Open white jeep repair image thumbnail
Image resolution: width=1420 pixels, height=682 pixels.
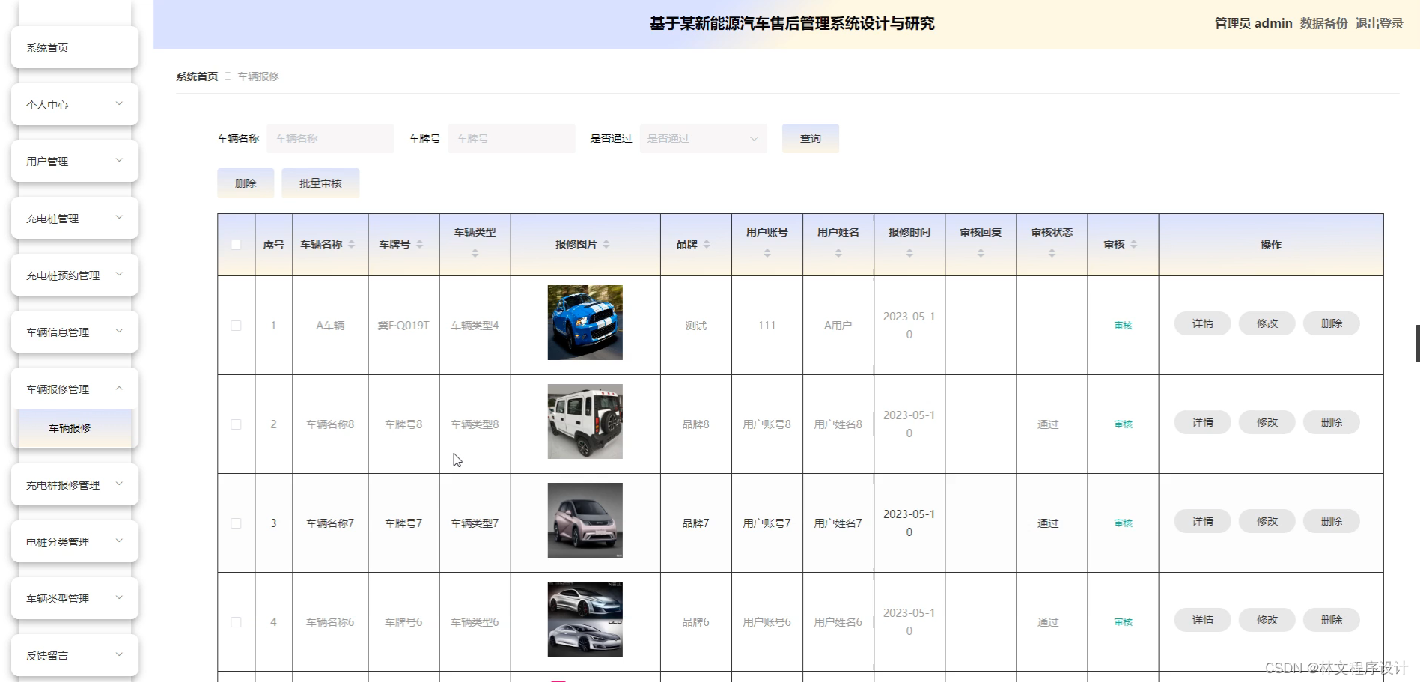click(x=585, y=421)
